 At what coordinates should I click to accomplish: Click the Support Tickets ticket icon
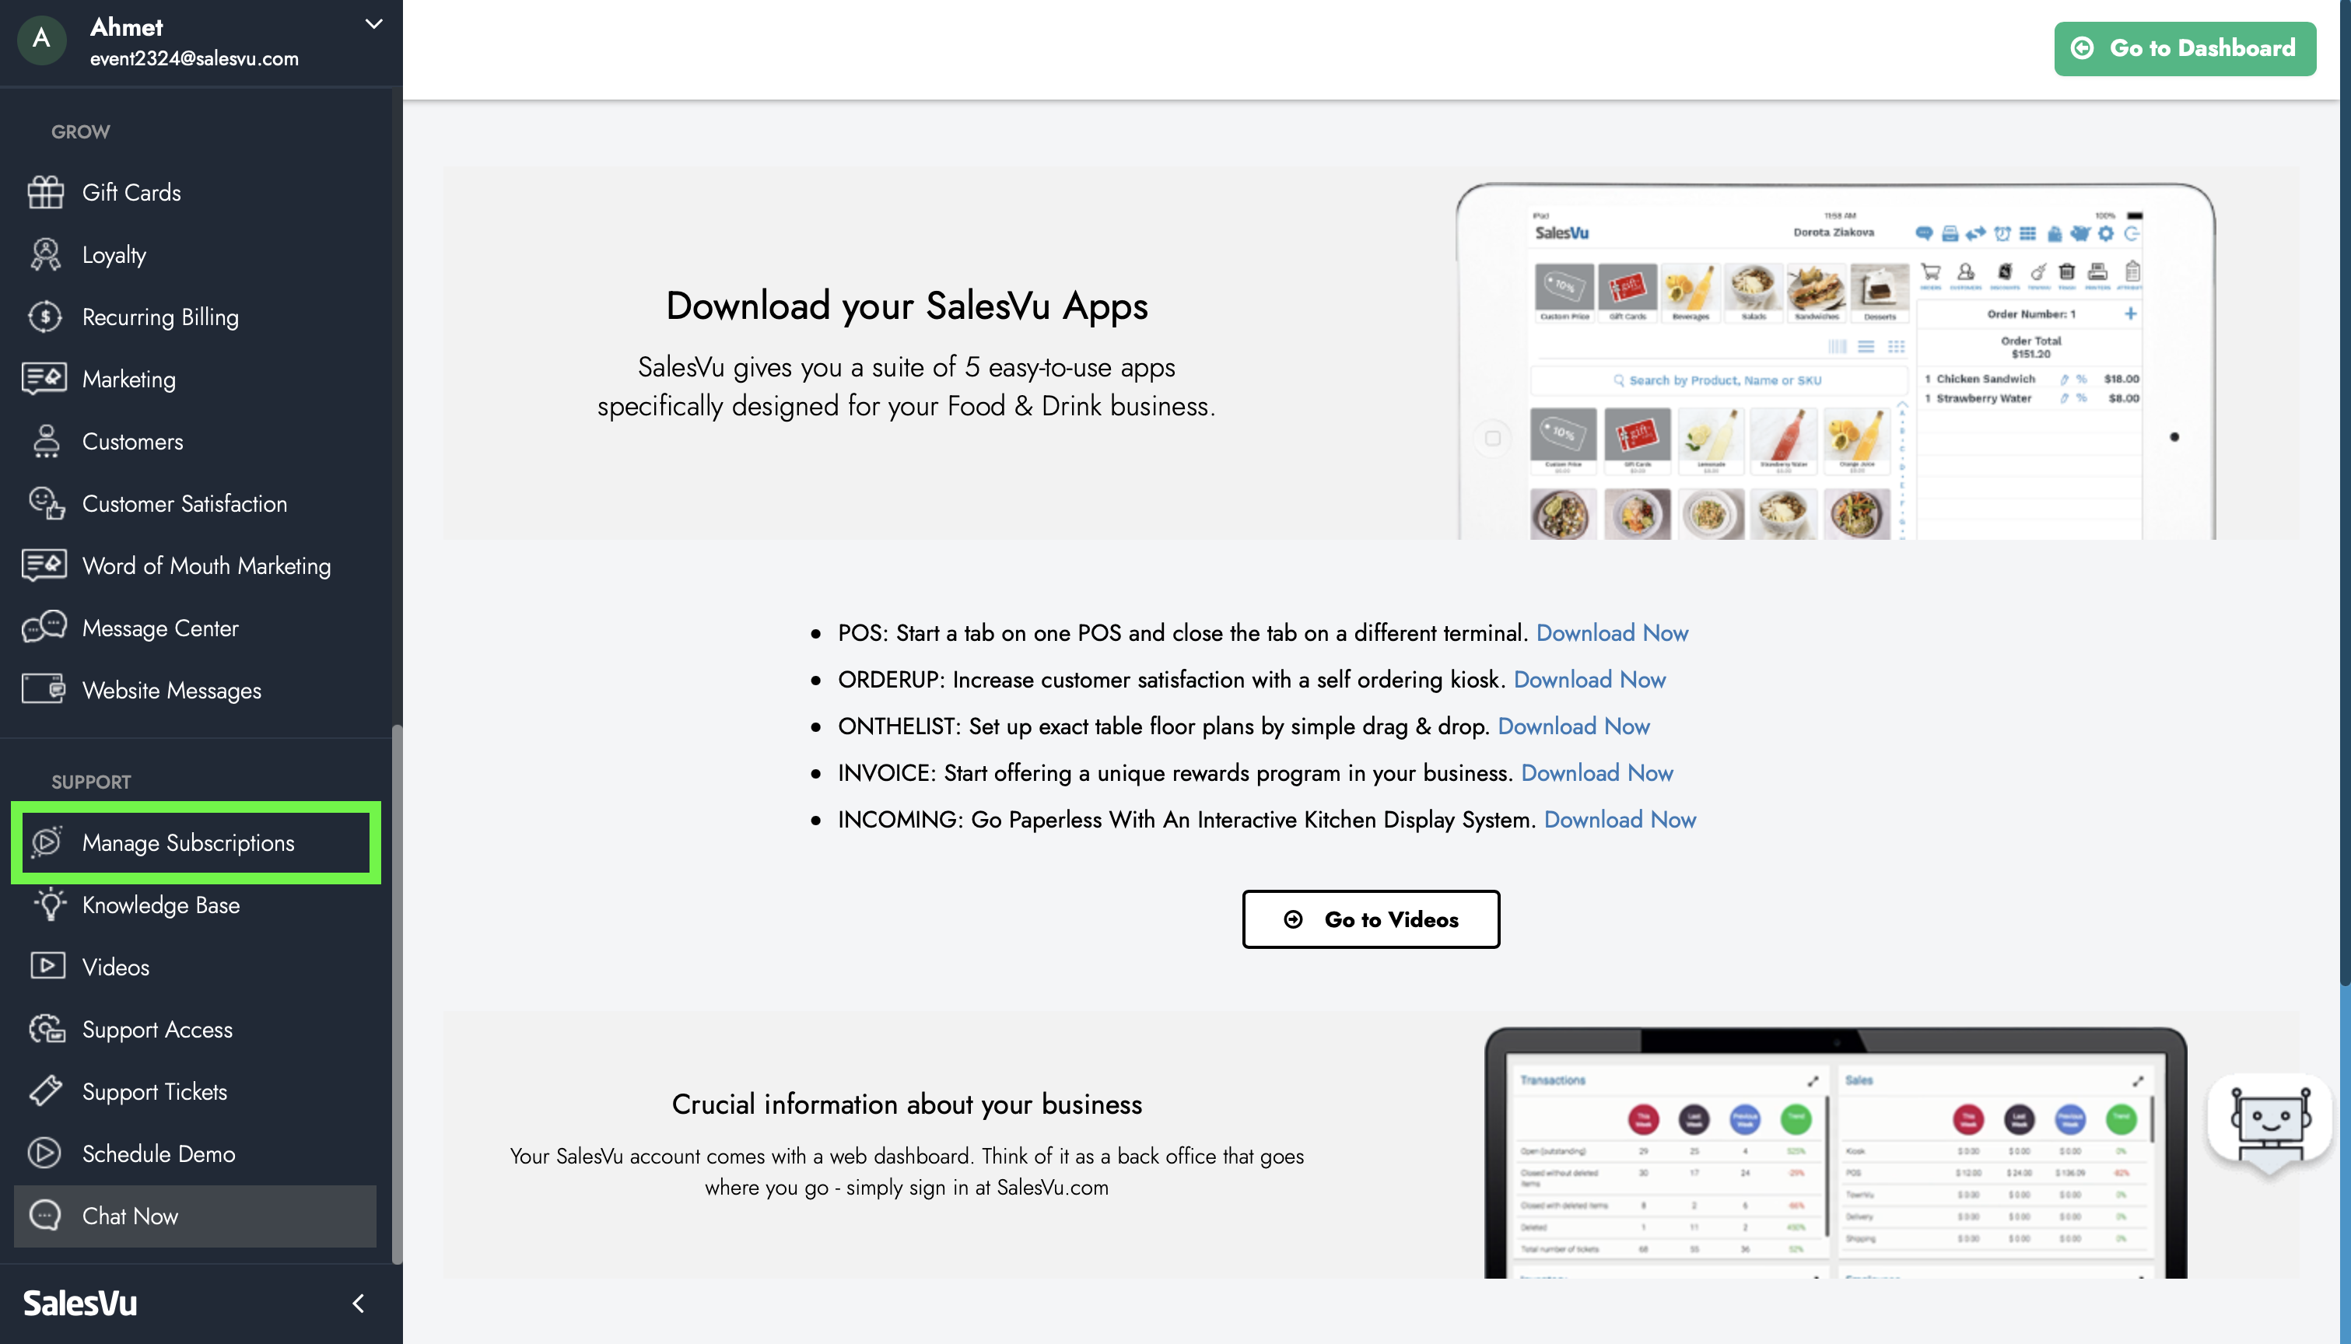tap(44, 1091)
